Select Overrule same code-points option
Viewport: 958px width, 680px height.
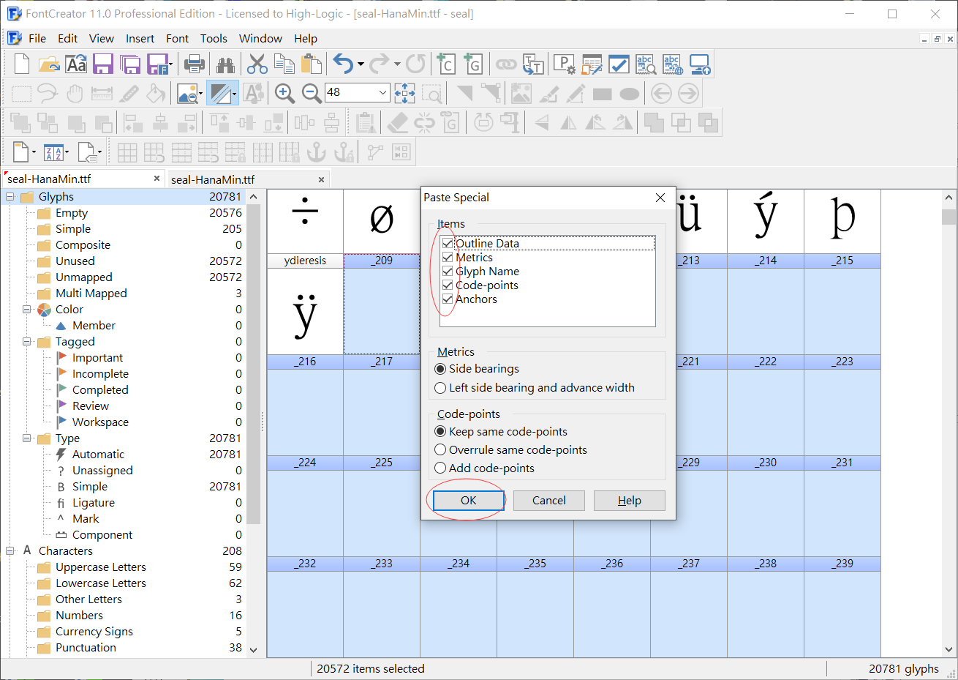(x=440, y=450)
